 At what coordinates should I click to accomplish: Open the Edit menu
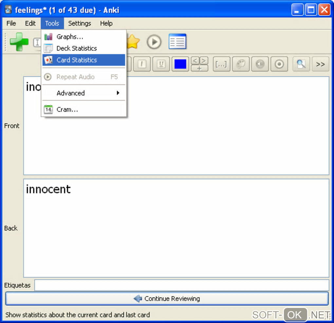pyautogui.click(x=30, y=23)
